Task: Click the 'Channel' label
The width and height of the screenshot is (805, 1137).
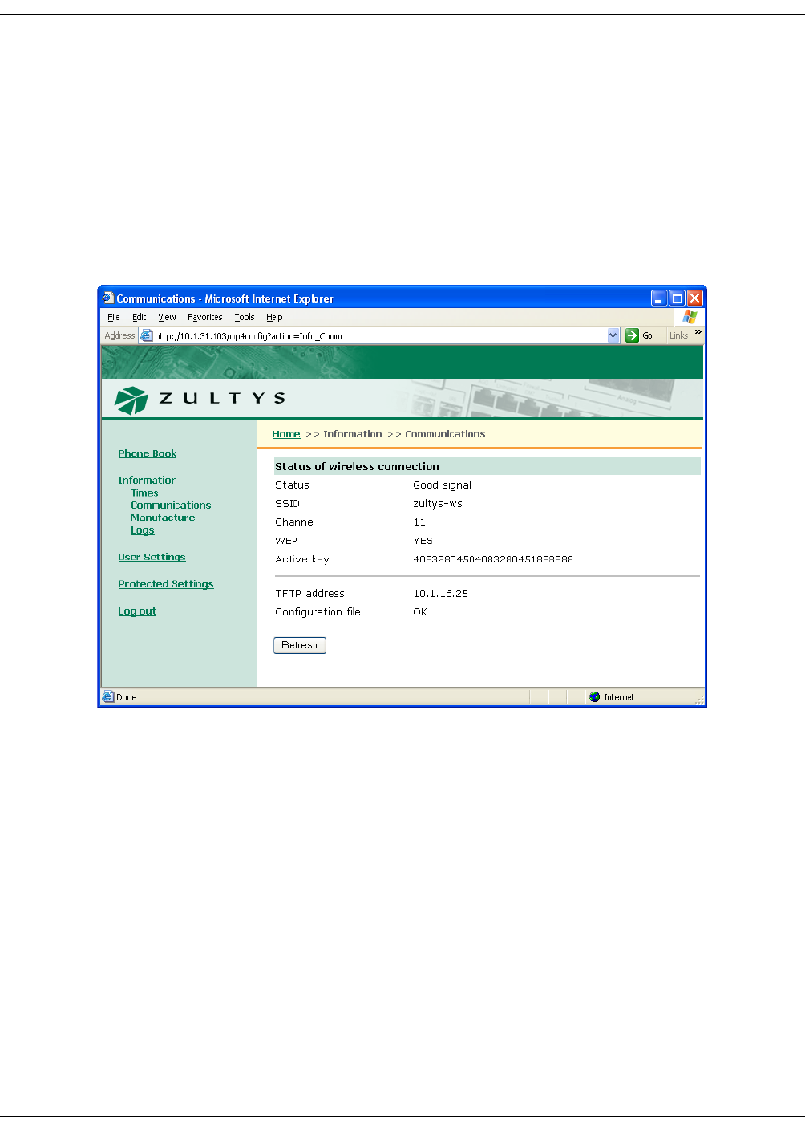Action: click(295, 522)
